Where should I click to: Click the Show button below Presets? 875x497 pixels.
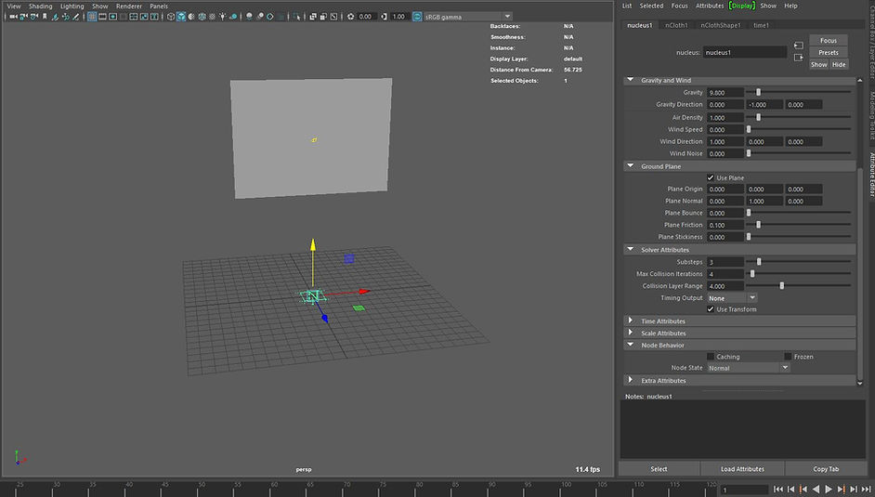(x=818, y=65)
